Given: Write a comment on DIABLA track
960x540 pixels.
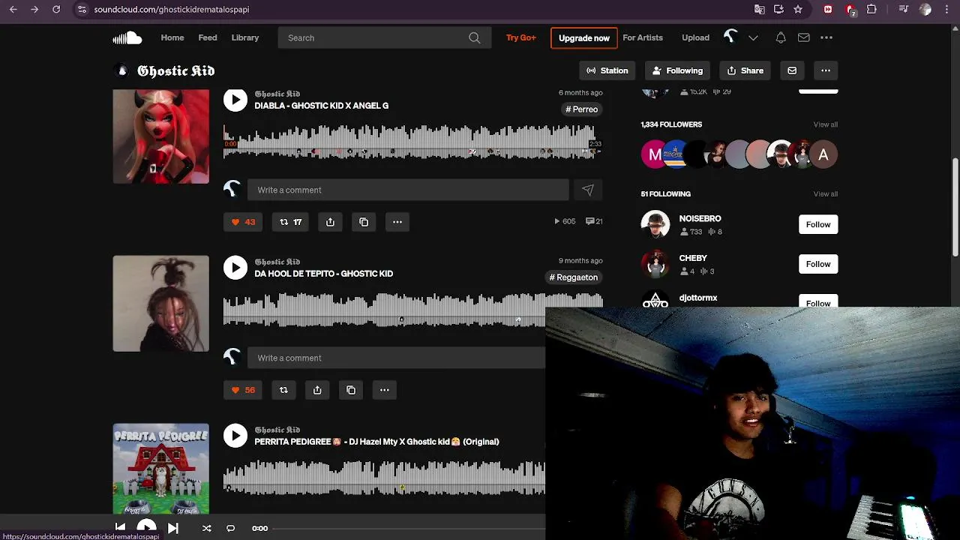Looking at the screenshot, I should click(x=408, y=190).
